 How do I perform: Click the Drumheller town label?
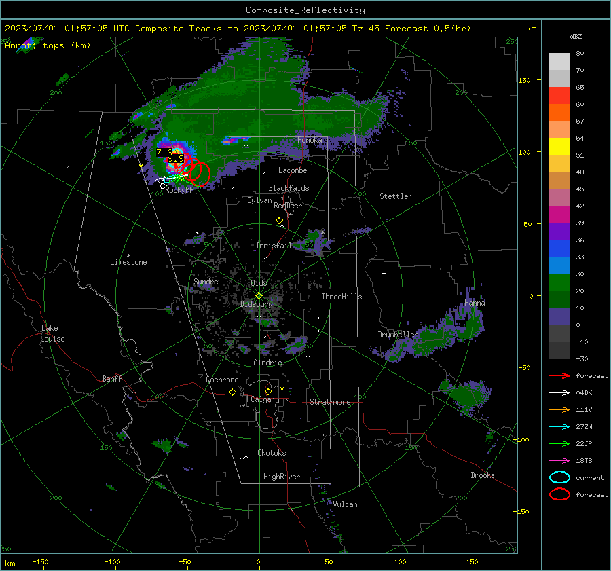tap(398, 335)
